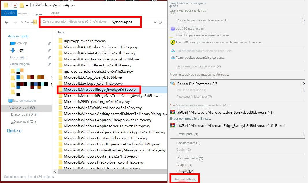Click WinRAR icon for add to .rar(T)
This screenshot has width=308, height=183.
click(173, 112)
